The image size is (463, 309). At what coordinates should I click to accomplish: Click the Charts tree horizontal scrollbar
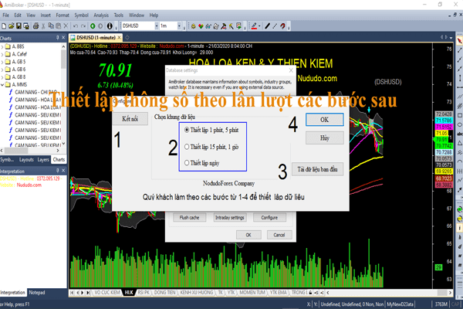pyautogui.click(x=30, y=151)
